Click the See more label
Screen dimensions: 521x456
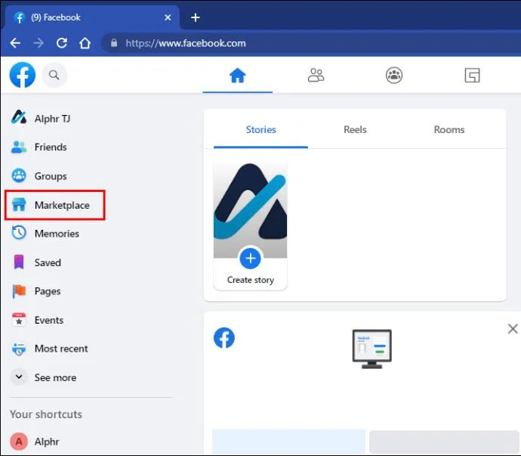click(55, 378)
